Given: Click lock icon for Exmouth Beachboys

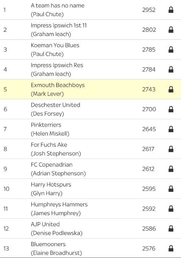Looking at the screenshot, I should (171, 89).
